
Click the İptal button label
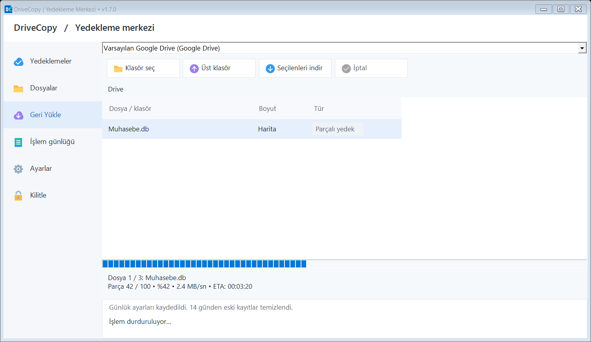tap(360, 68)
